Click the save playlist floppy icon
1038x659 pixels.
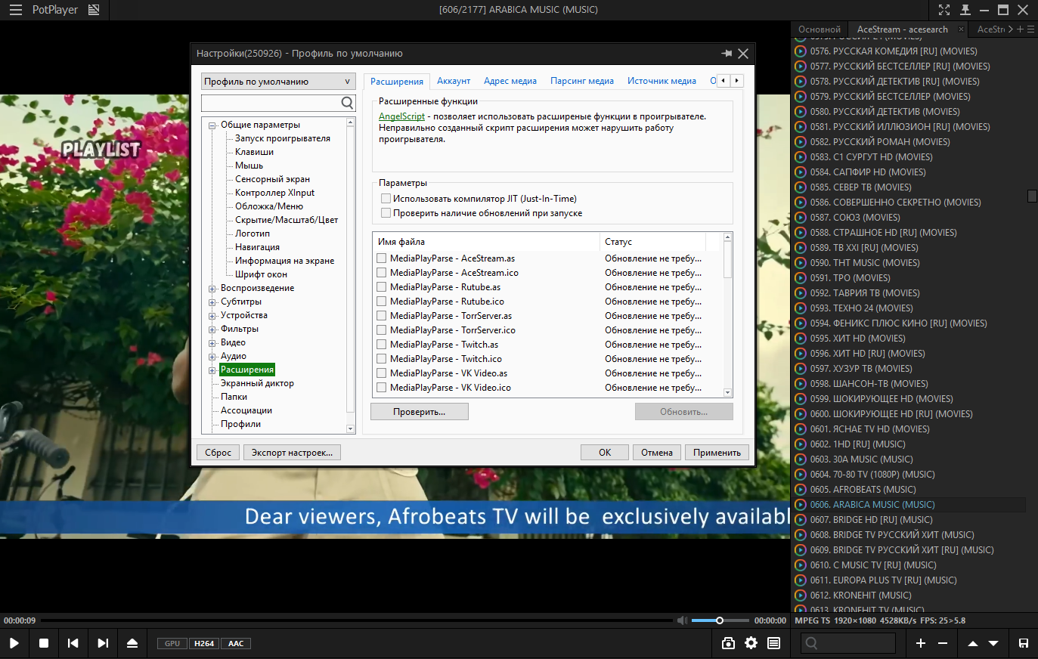point(1023,643)
